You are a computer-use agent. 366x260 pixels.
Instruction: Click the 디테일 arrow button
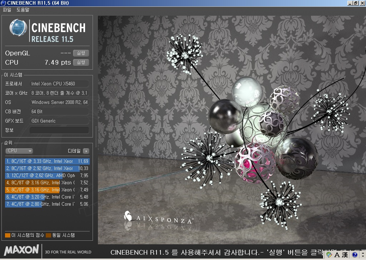(x=86, y=151)
